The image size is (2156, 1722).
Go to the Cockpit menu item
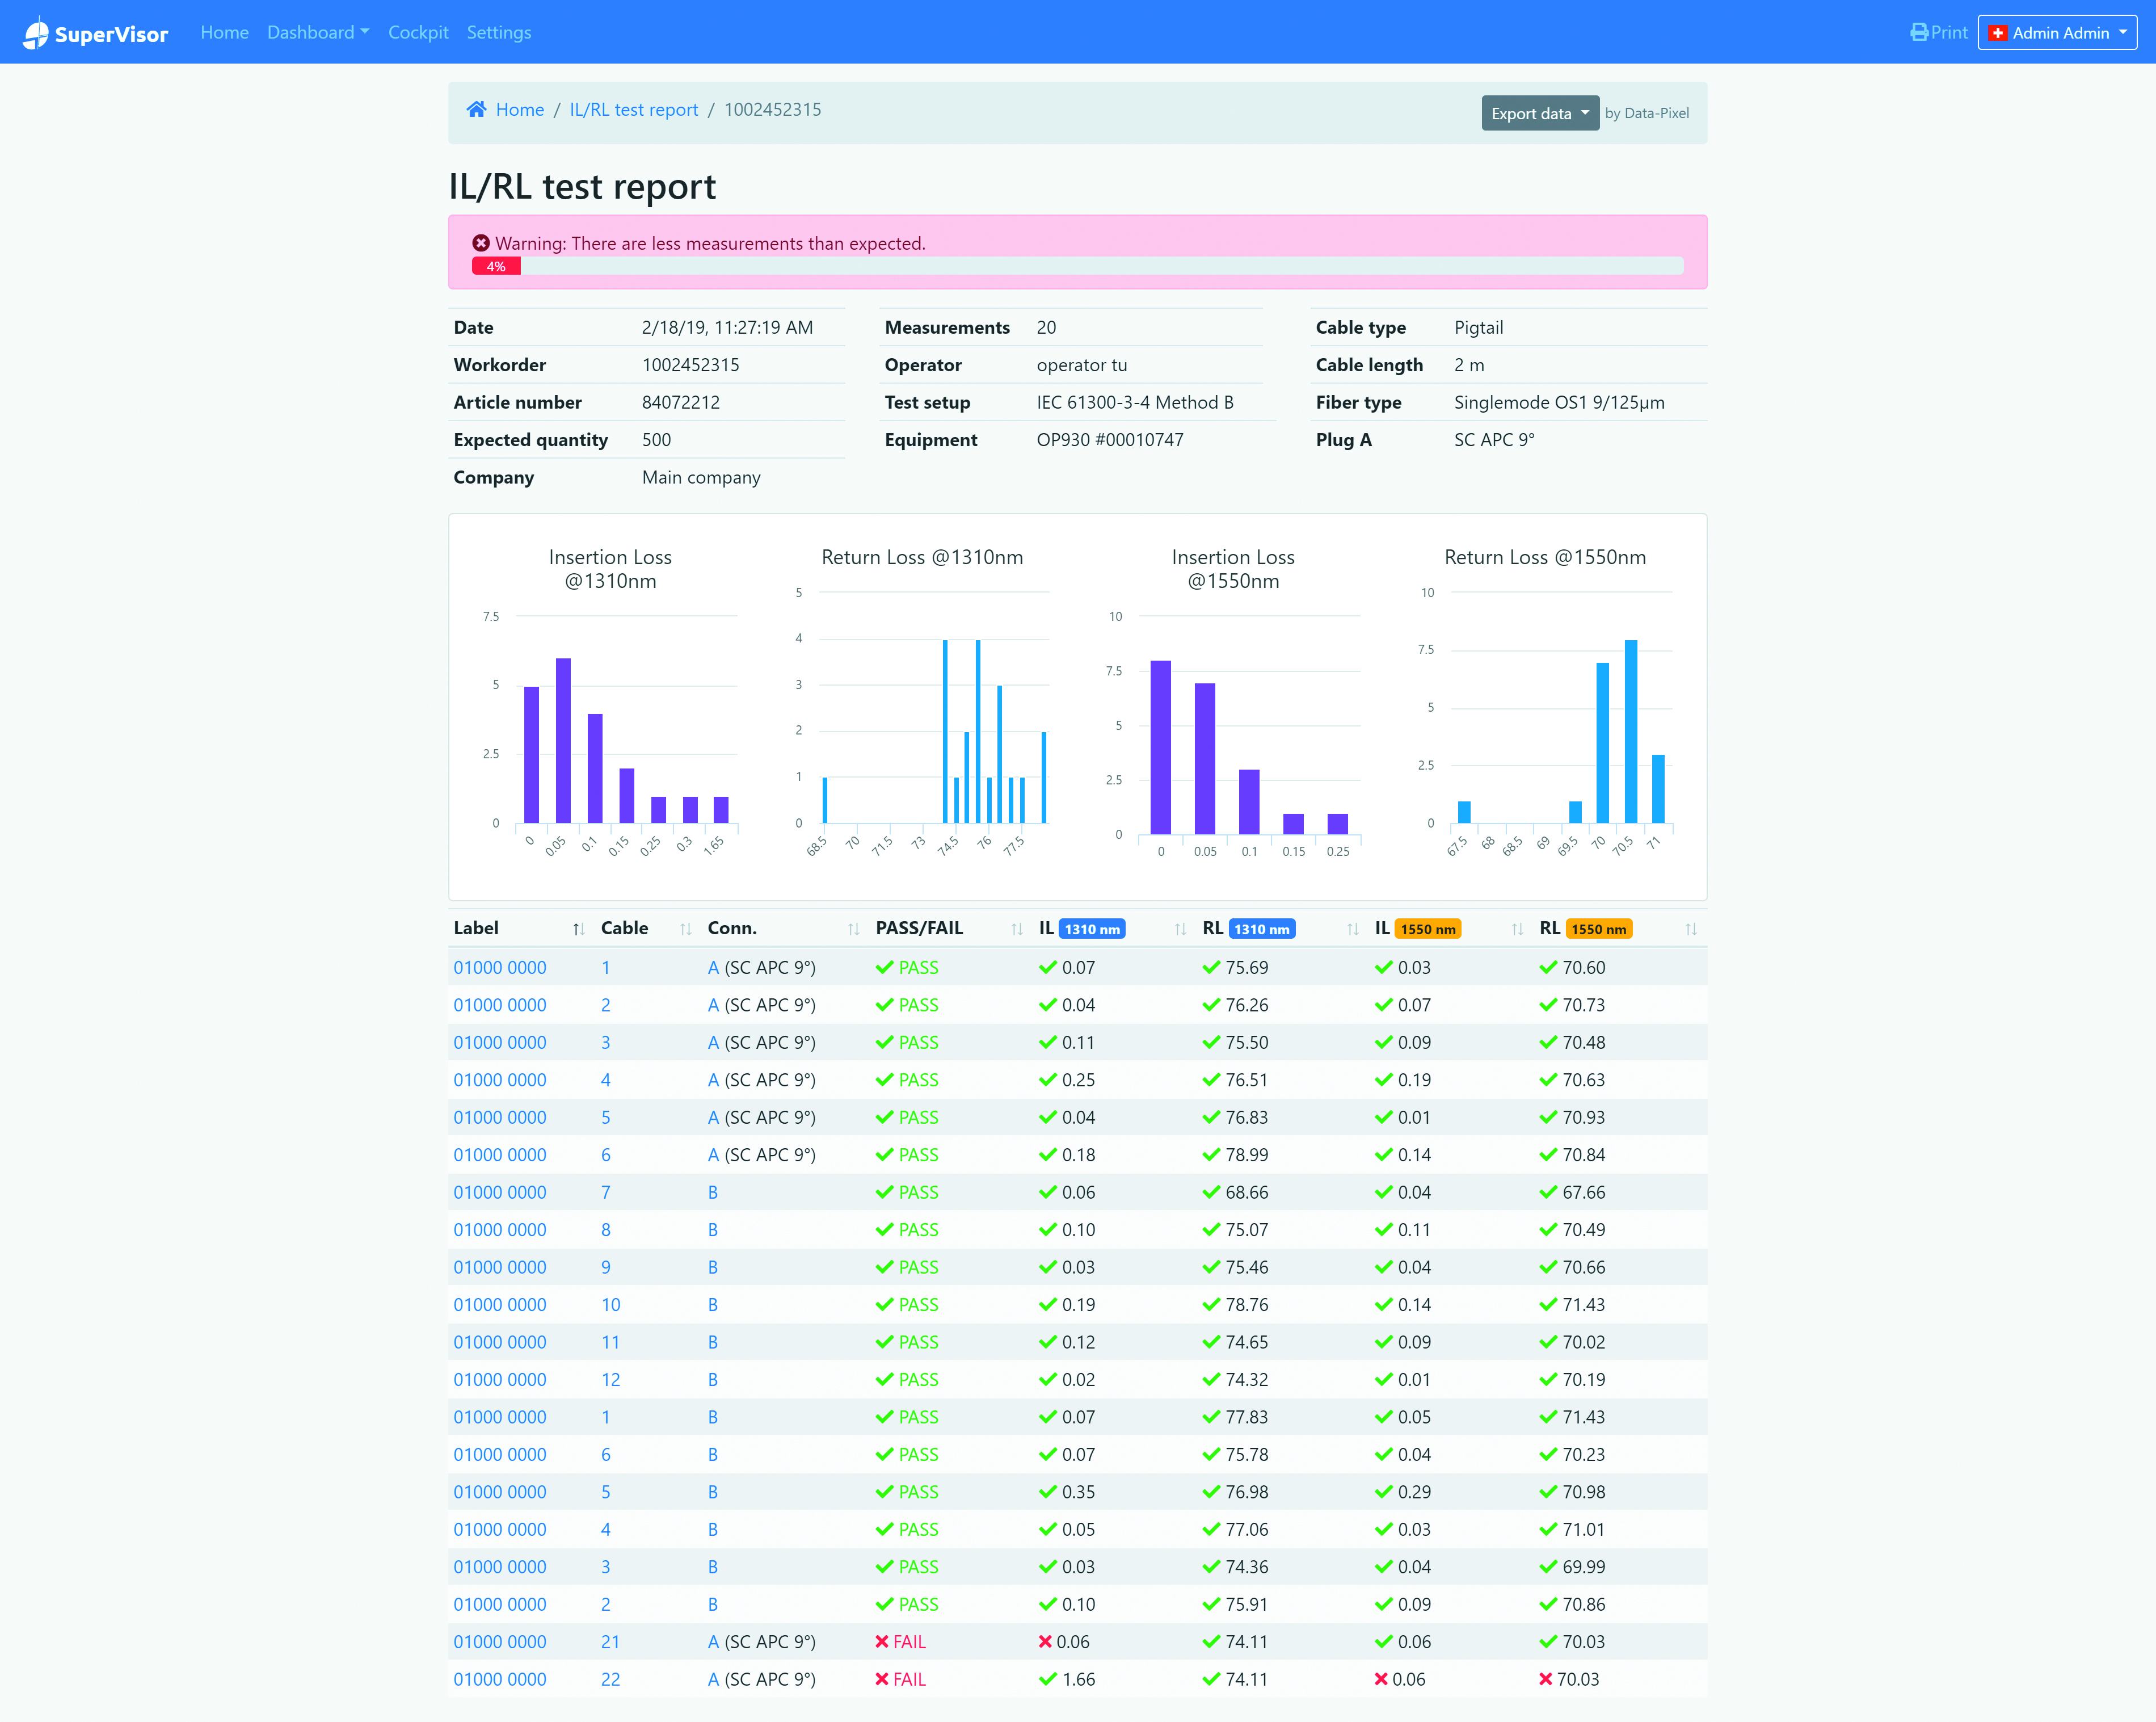pos(418,32)
